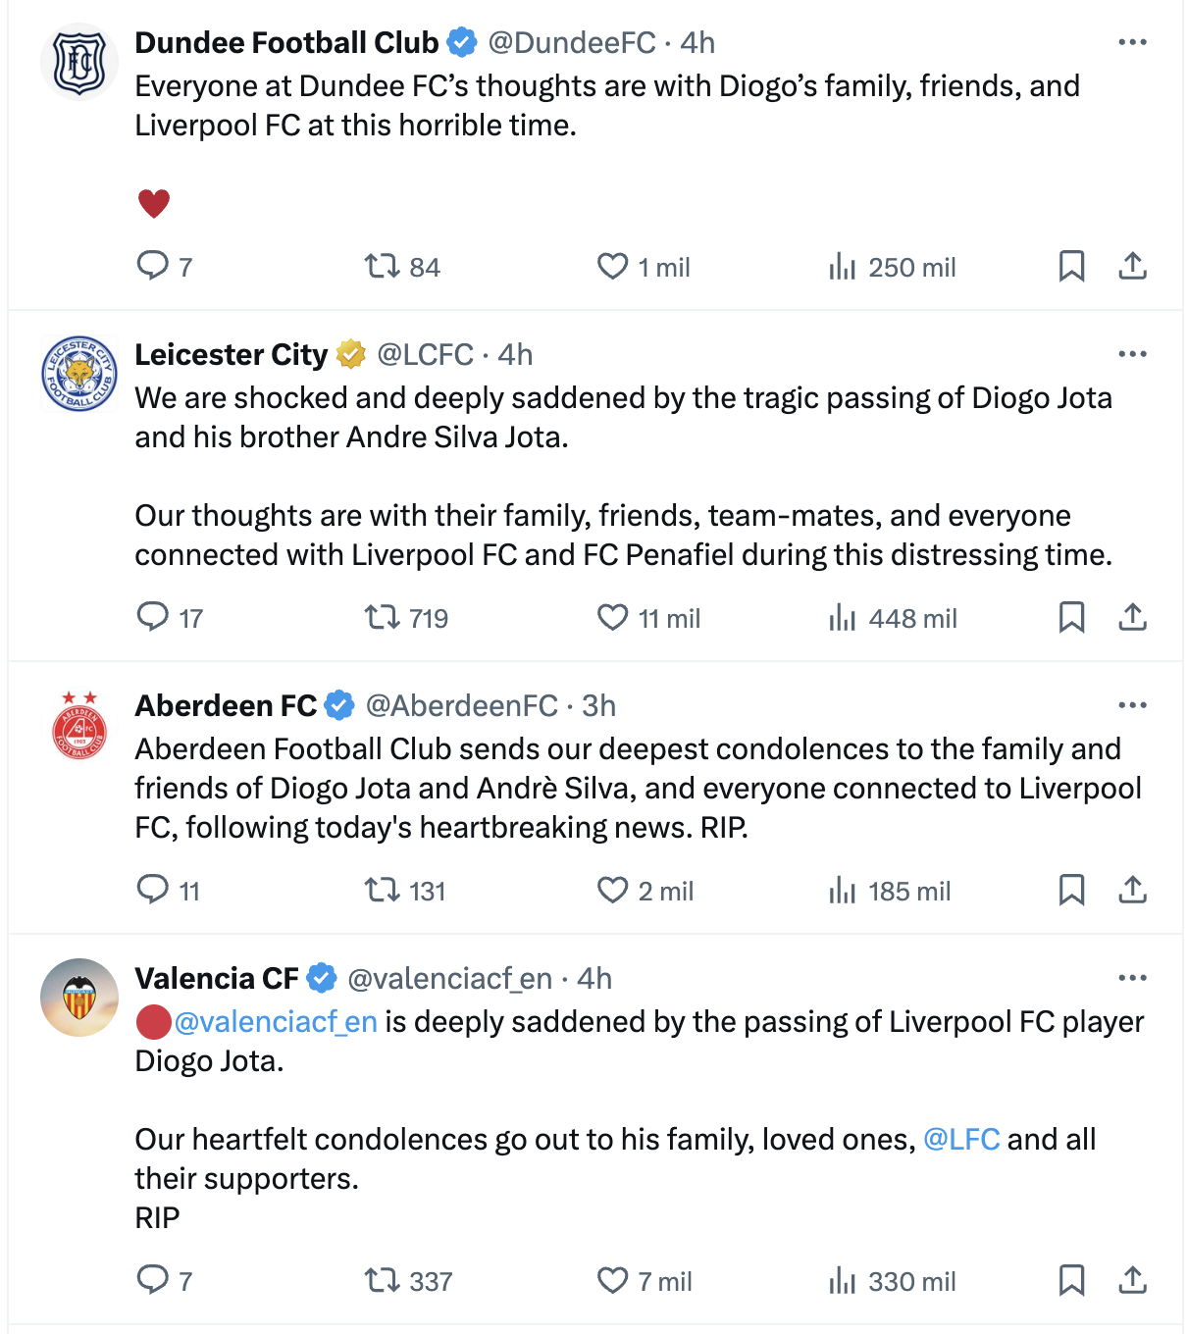Open view count on Dundee tweet

pyautogui.click(x=843, y=267)
